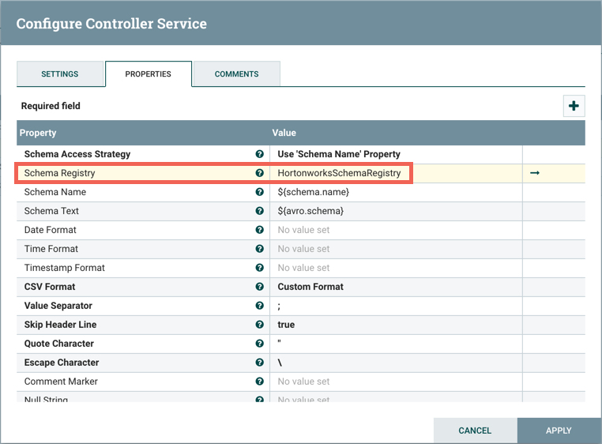The height and width of the screenshot is (444, 602).
Task: Switch to the Settings tab
Action: 60,73
